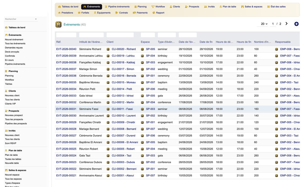Click Nouvel événement in sidebar

pyautogui.click(x=14, y=40)
